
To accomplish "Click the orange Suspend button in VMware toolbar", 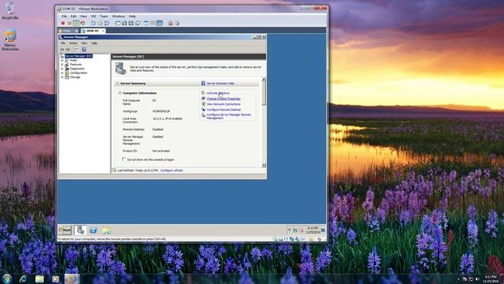I will tap(69, 23).
